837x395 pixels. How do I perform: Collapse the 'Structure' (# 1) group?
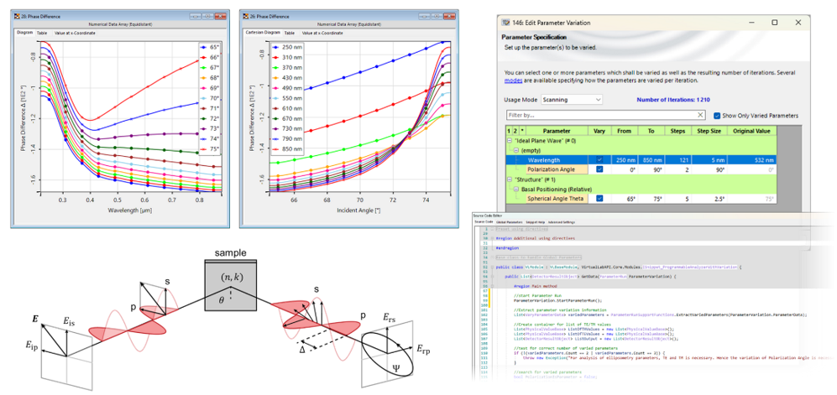[507, 179]
